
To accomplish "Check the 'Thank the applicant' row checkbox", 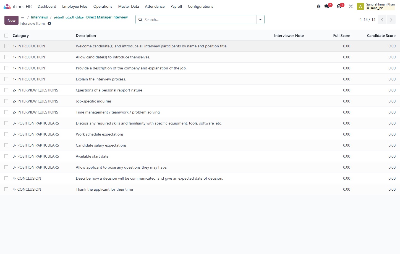I will (x=6, y=189).
